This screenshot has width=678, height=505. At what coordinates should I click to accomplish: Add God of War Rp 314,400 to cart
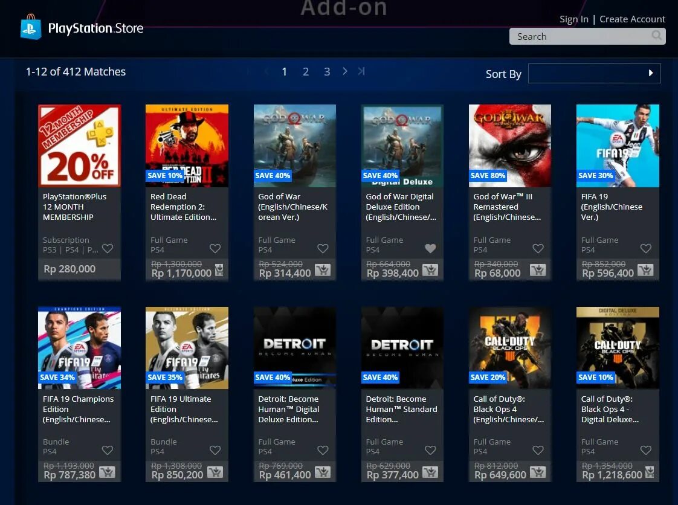[323, 270]
